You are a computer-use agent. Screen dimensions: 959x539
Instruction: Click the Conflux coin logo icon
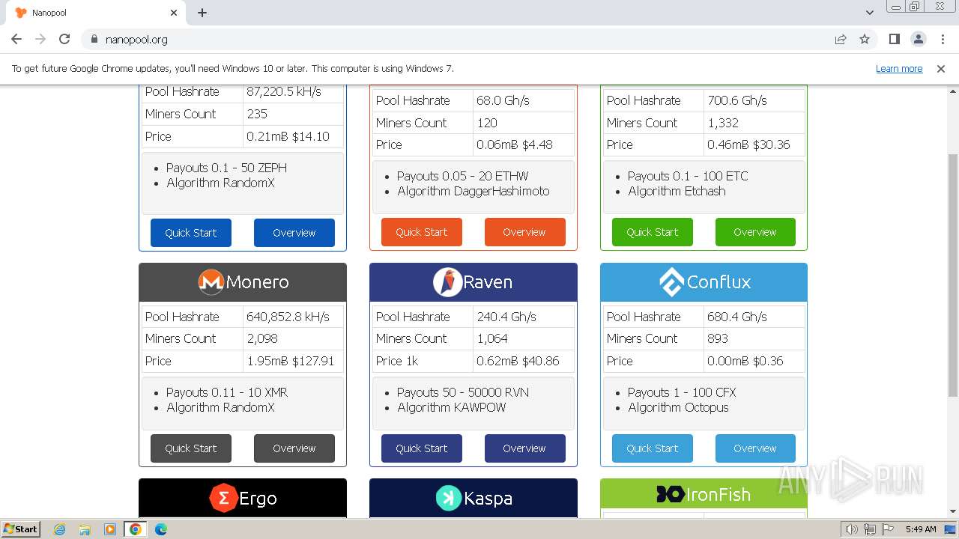671,282
